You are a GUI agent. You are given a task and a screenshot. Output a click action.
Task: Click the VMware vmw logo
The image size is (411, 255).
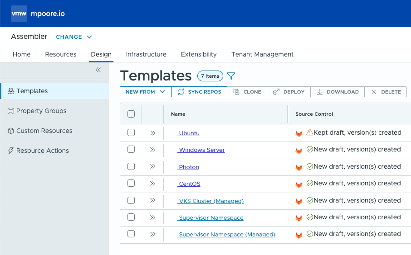19,14
